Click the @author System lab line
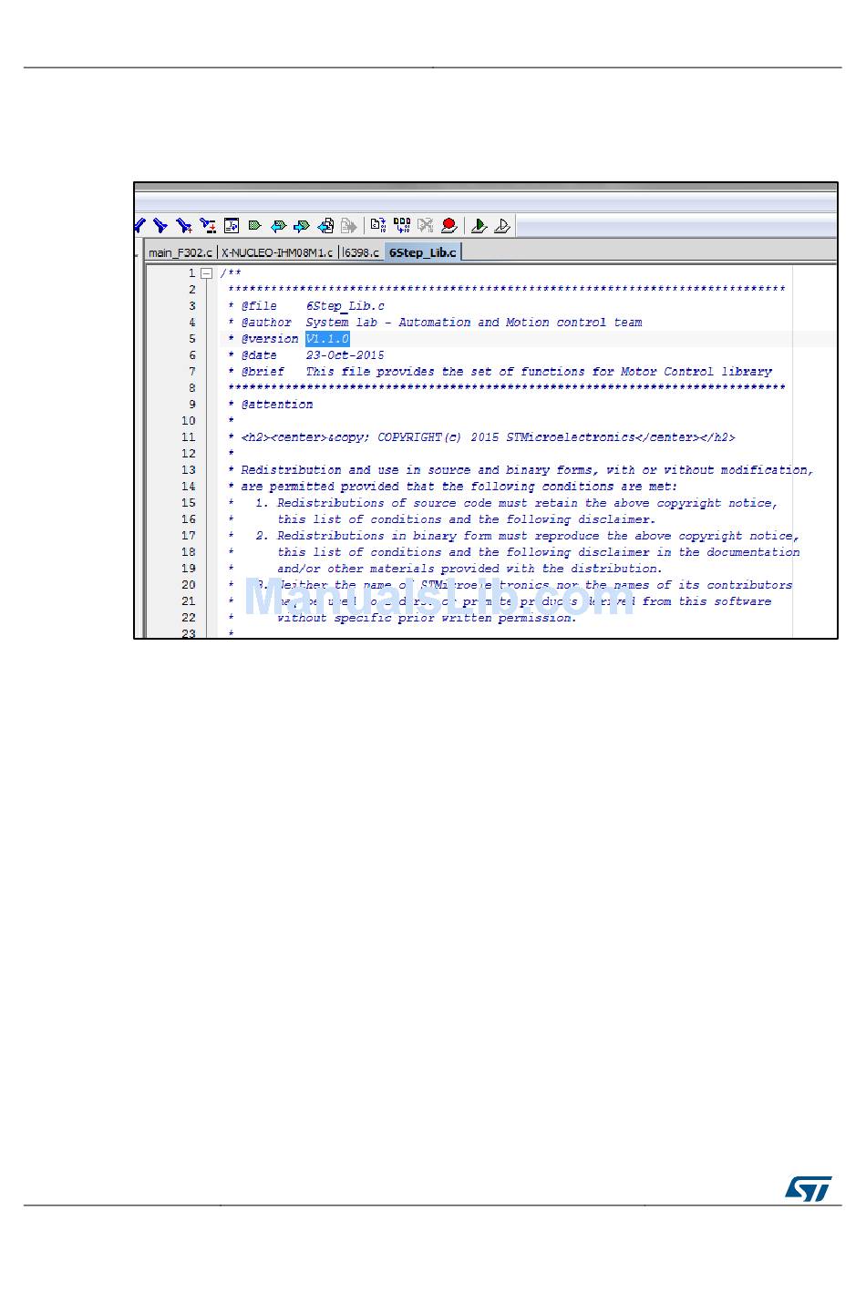The image size is (866, 1293). (435, 323)
